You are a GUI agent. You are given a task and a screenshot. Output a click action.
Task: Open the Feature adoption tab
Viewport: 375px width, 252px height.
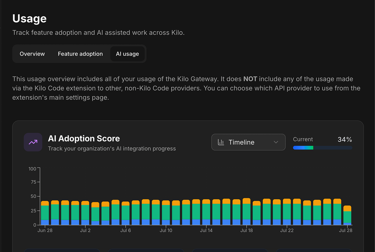click(x=80, y=54)
